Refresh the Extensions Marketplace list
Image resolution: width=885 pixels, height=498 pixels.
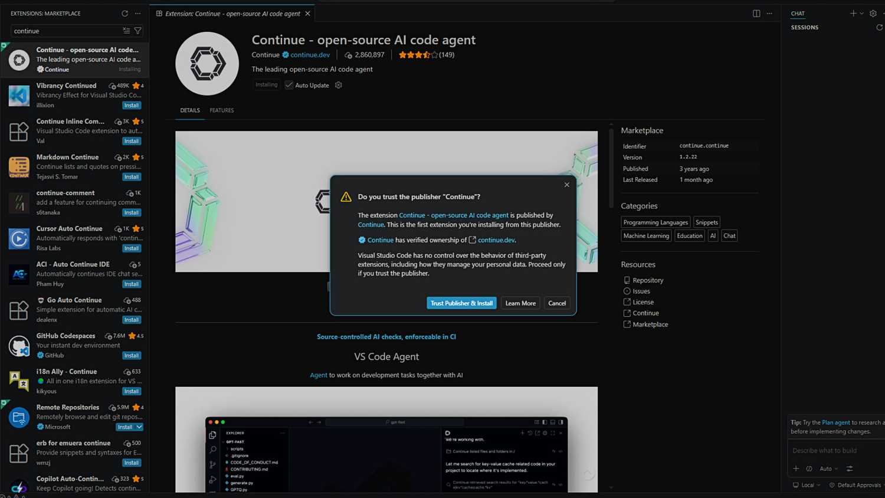(x=124, y=13)
